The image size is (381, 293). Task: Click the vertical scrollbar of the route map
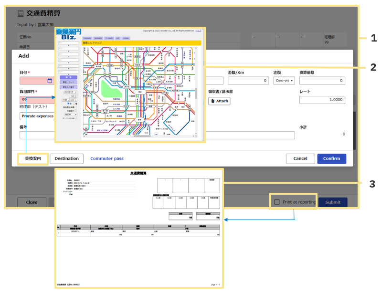196,91
